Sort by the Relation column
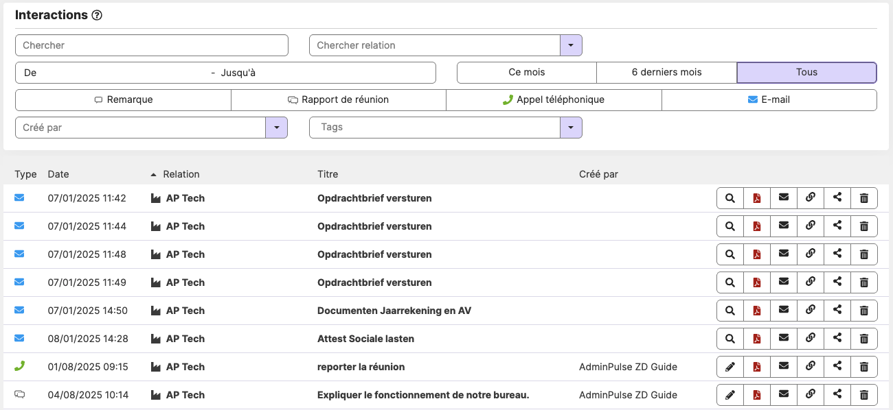This screenshot has height=410, width=893. pyautogui.click(x=181, y=174)
